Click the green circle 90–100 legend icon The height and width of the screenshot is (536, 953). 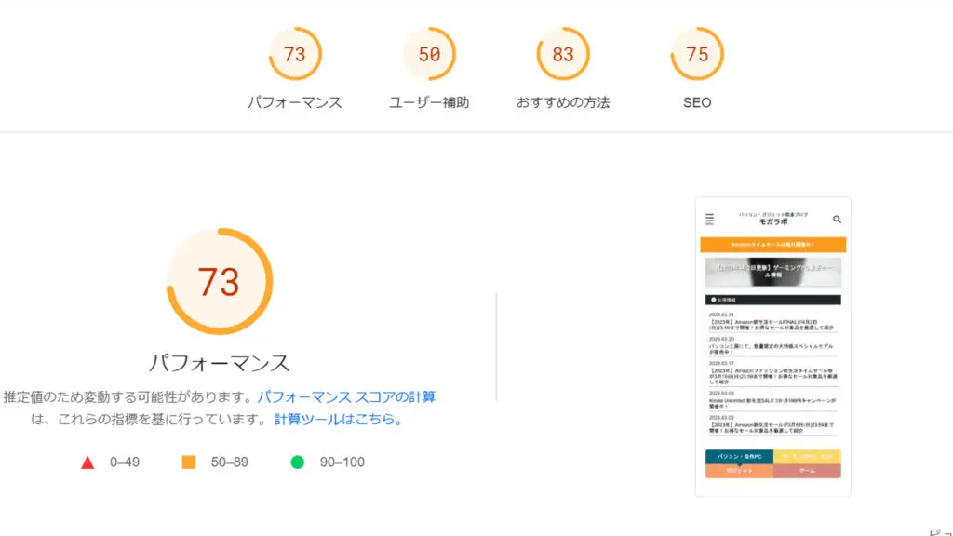point(298,462)
